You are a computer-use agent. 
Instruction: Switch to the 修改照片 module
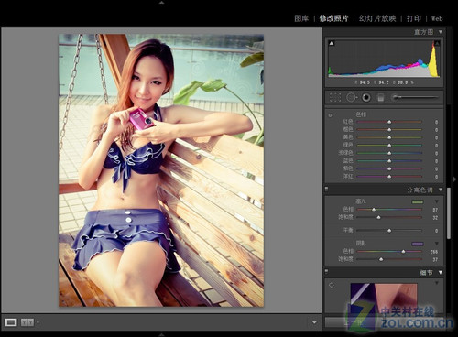(333, 18)
